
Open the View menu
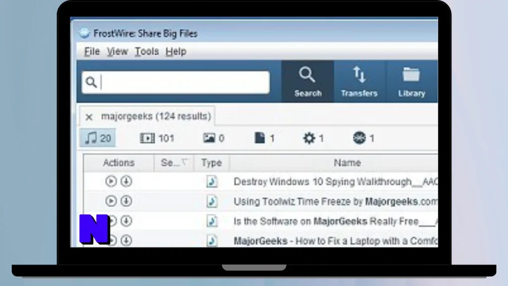117,51
